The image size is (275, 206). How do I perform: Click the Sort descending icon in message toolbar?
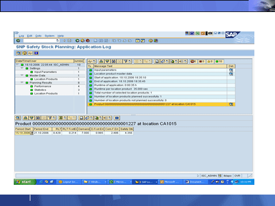point(107,61)
